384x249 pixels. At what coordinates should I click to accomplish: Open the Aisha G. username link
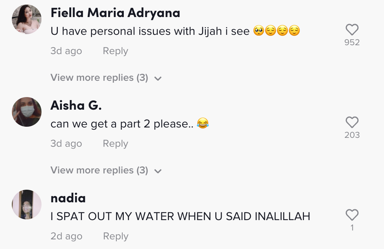(76, 106)
